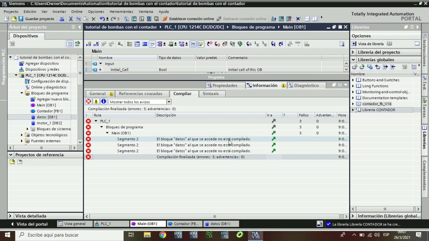Open the Referencias cruzadas tab
Image resolution: width=429 pixels, height=241 pixels.
click(140, 94)
